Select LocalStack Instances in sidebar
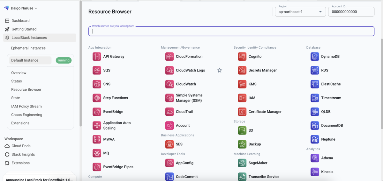383x181 pixels. coord(40,38)
